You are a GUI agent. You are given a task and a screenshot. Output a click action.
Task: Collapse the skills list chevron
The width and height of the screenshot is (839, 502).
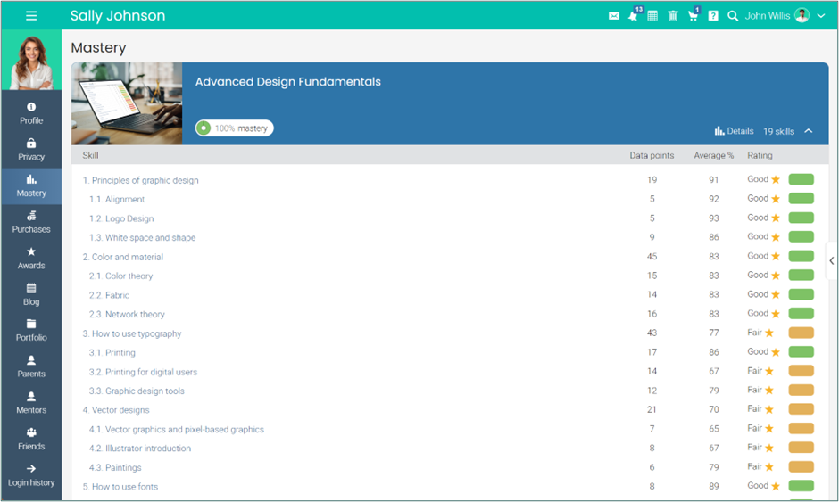coord(809,131)
